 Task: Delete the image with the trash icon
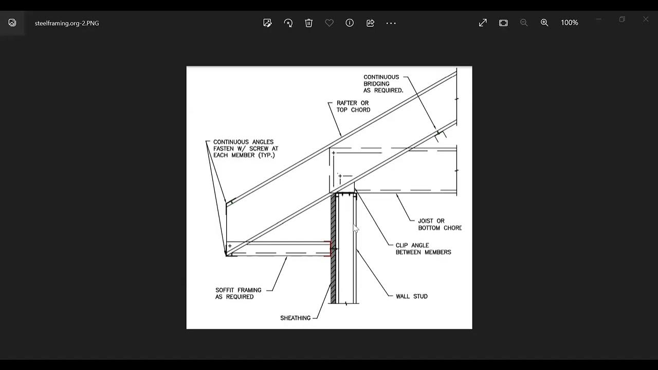point(308,23)
